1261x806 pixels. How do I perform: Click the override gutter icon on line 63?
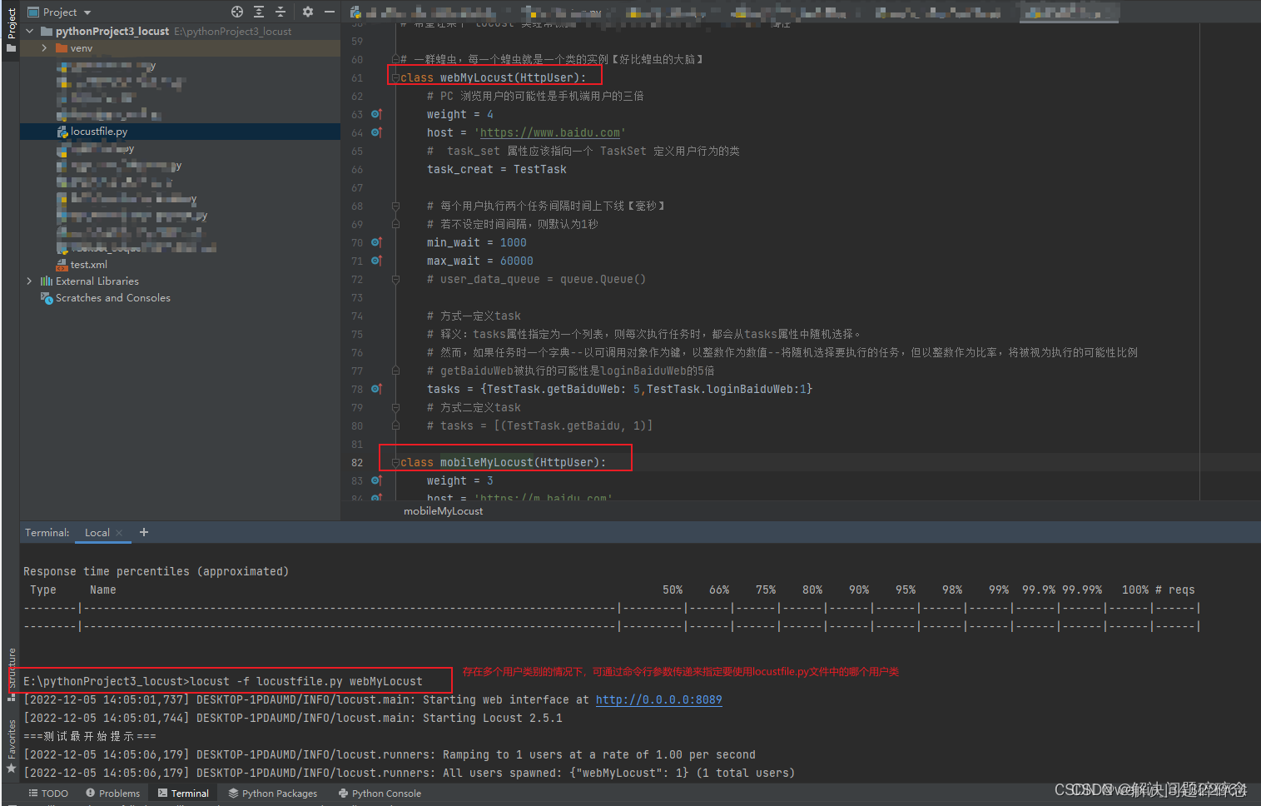(376, 114)
